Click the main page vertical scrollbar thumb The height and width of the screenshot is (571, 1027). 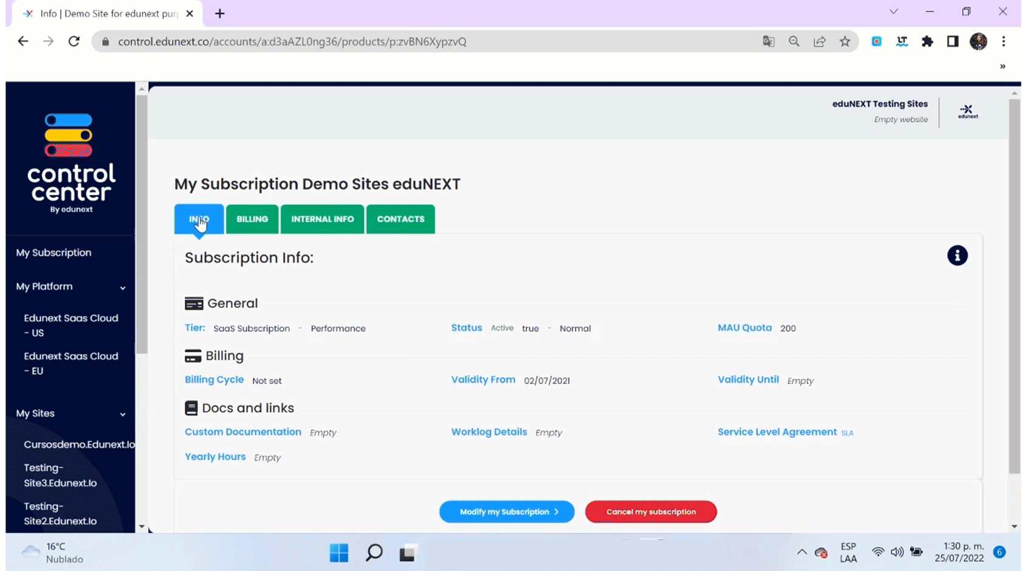coord(1014,287)
